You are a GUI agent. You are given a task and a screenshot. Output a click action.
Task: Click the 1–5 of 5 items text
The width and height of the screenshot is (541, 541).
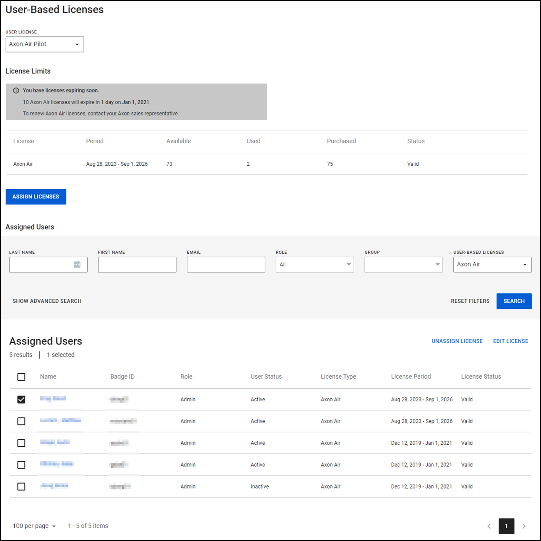[x=88, y=526]
